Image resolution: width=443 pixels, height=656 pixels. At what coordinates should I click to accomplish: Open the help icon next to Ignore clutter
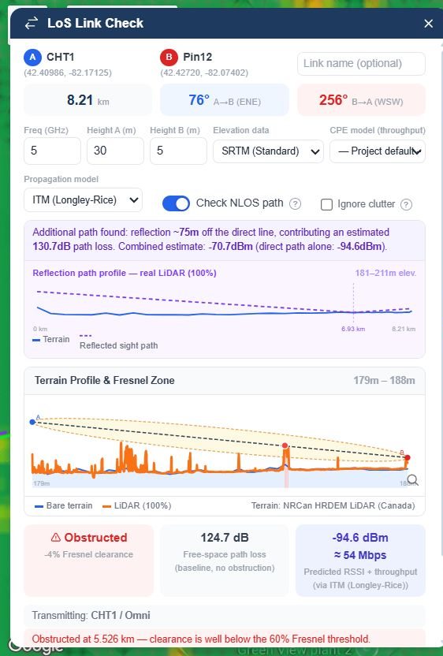click(406, 204)
